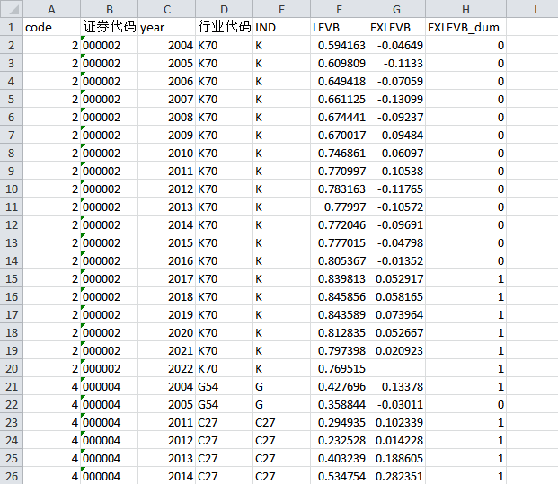The width and height of the screenshot is (558, 484).
Task: Select 证券代码 cell 000002 in row 2
Action: point(110,45)
